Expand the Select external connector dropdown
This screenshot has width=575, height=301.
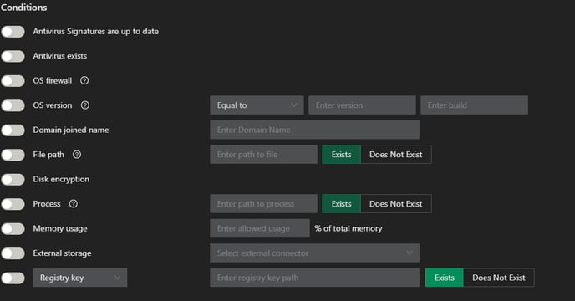[x=314, y=253]
